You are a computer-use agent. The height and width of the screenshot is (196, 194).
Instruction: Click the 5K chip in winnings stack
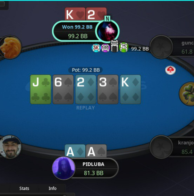click(x=96, y=48)
